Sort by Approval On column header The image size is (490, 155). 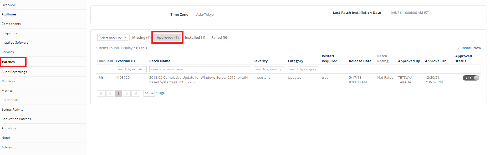click(x=436, y=61)
